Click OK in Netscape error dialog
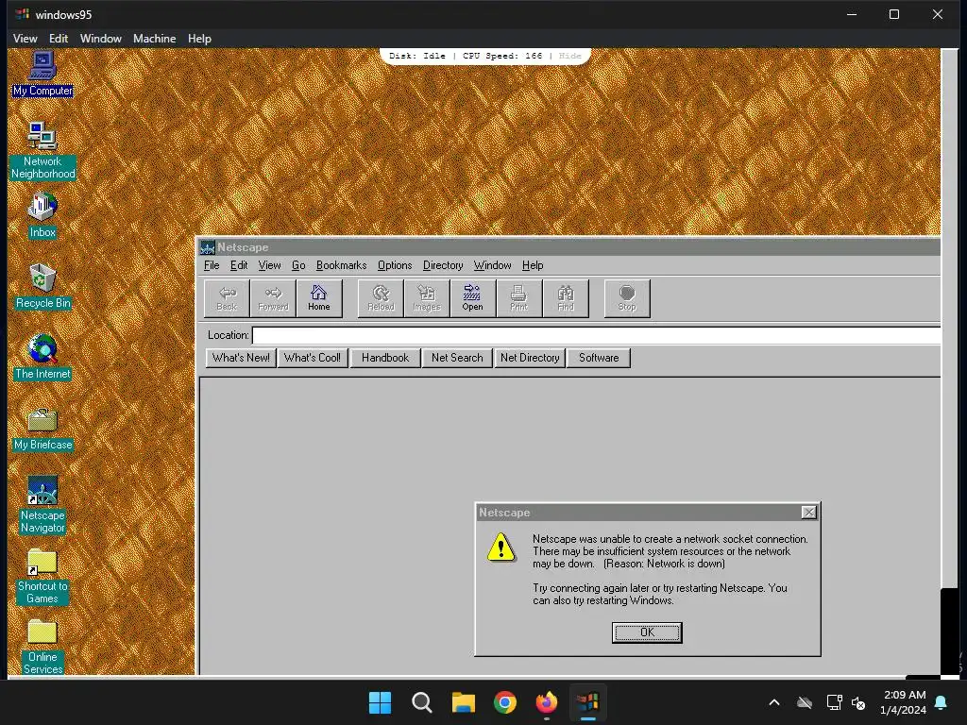The height and width of the screenshot is (725, 967). 647,632
